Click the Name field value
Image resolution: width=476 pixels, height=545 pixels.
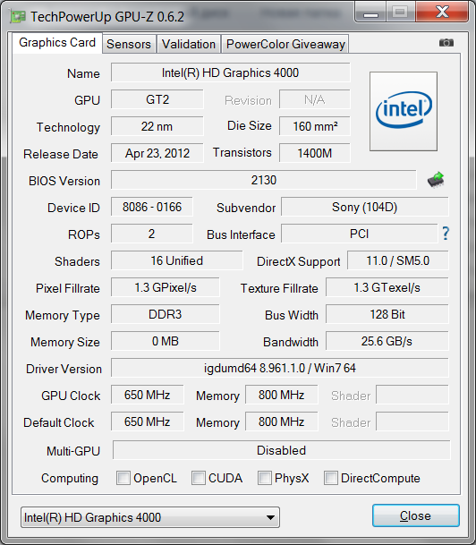(230, 72)
